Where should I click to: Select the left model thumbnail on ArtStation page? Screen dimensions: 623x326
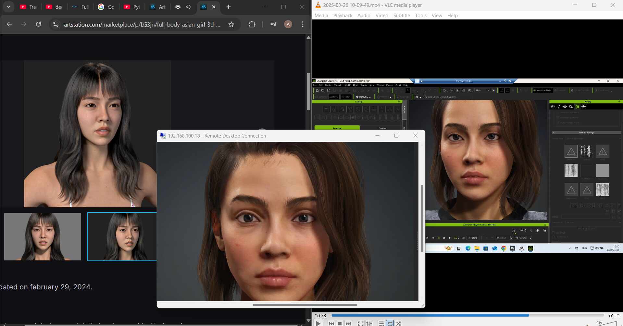42,236
